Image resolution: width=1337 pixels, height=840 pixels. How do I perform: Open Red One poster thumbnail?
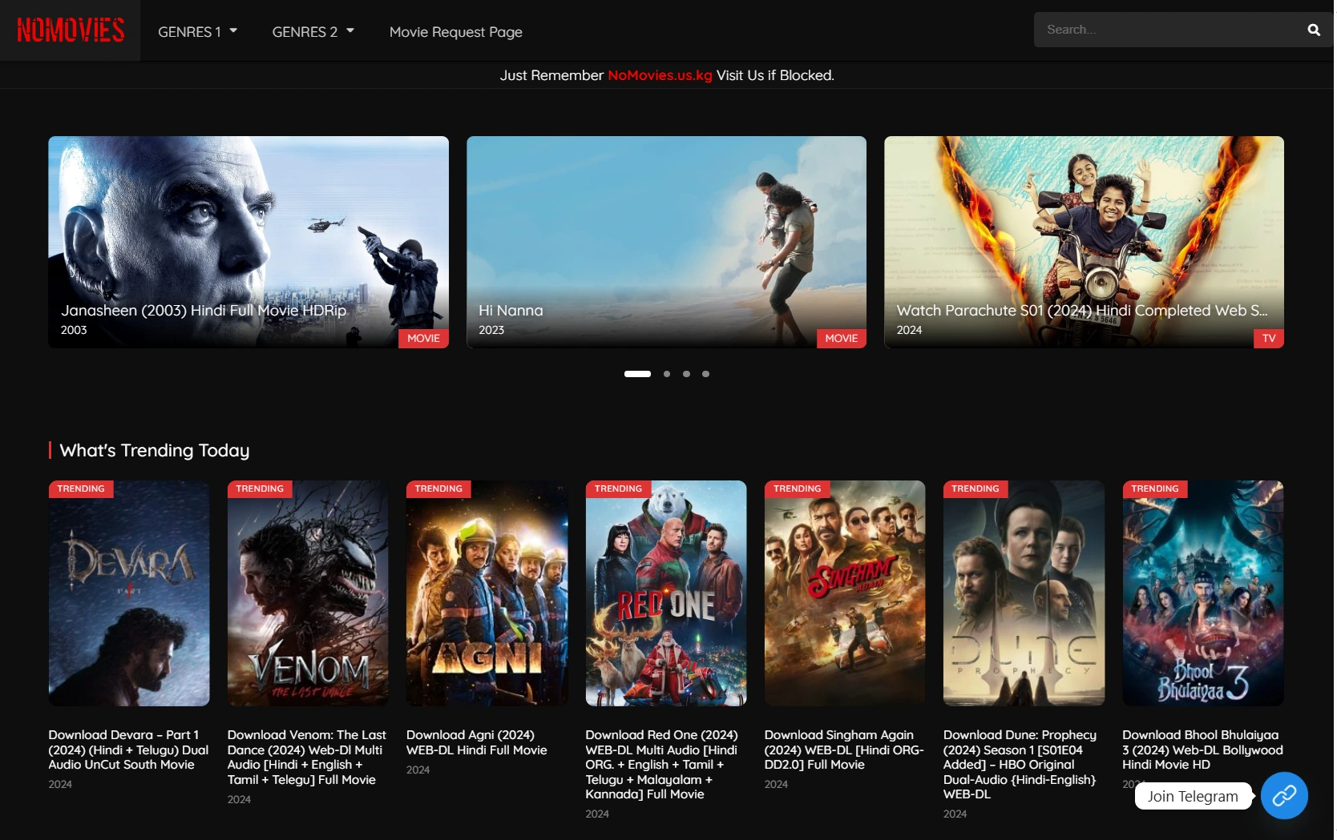point(666,593)
